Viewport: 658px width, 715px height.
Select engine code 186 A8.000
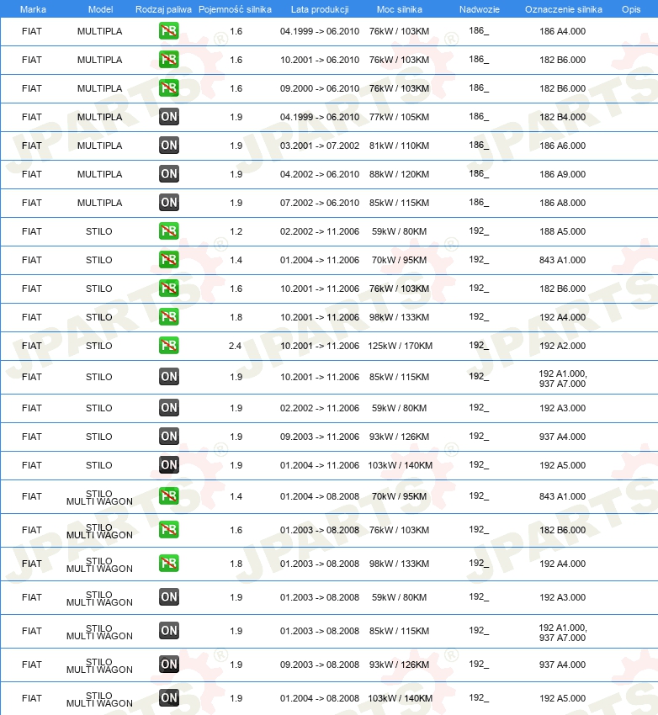pyautogui.click(x=562, y=203)
